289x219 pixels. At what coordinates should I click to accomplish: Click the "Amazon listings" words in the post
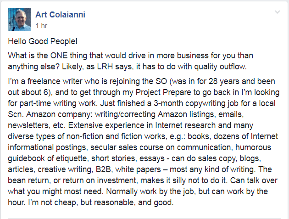point(186,114)
